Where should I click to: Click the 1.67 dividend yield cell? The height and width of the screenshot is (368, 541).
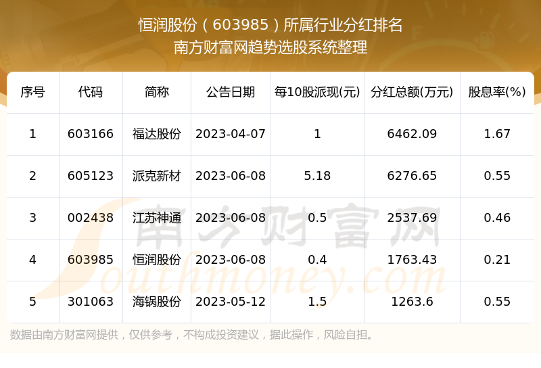click(497, 134)
